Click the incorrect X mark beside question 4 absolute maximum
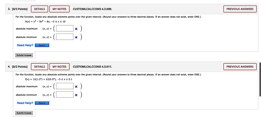This screenshot has height=118, width=261. pos(76,86)
